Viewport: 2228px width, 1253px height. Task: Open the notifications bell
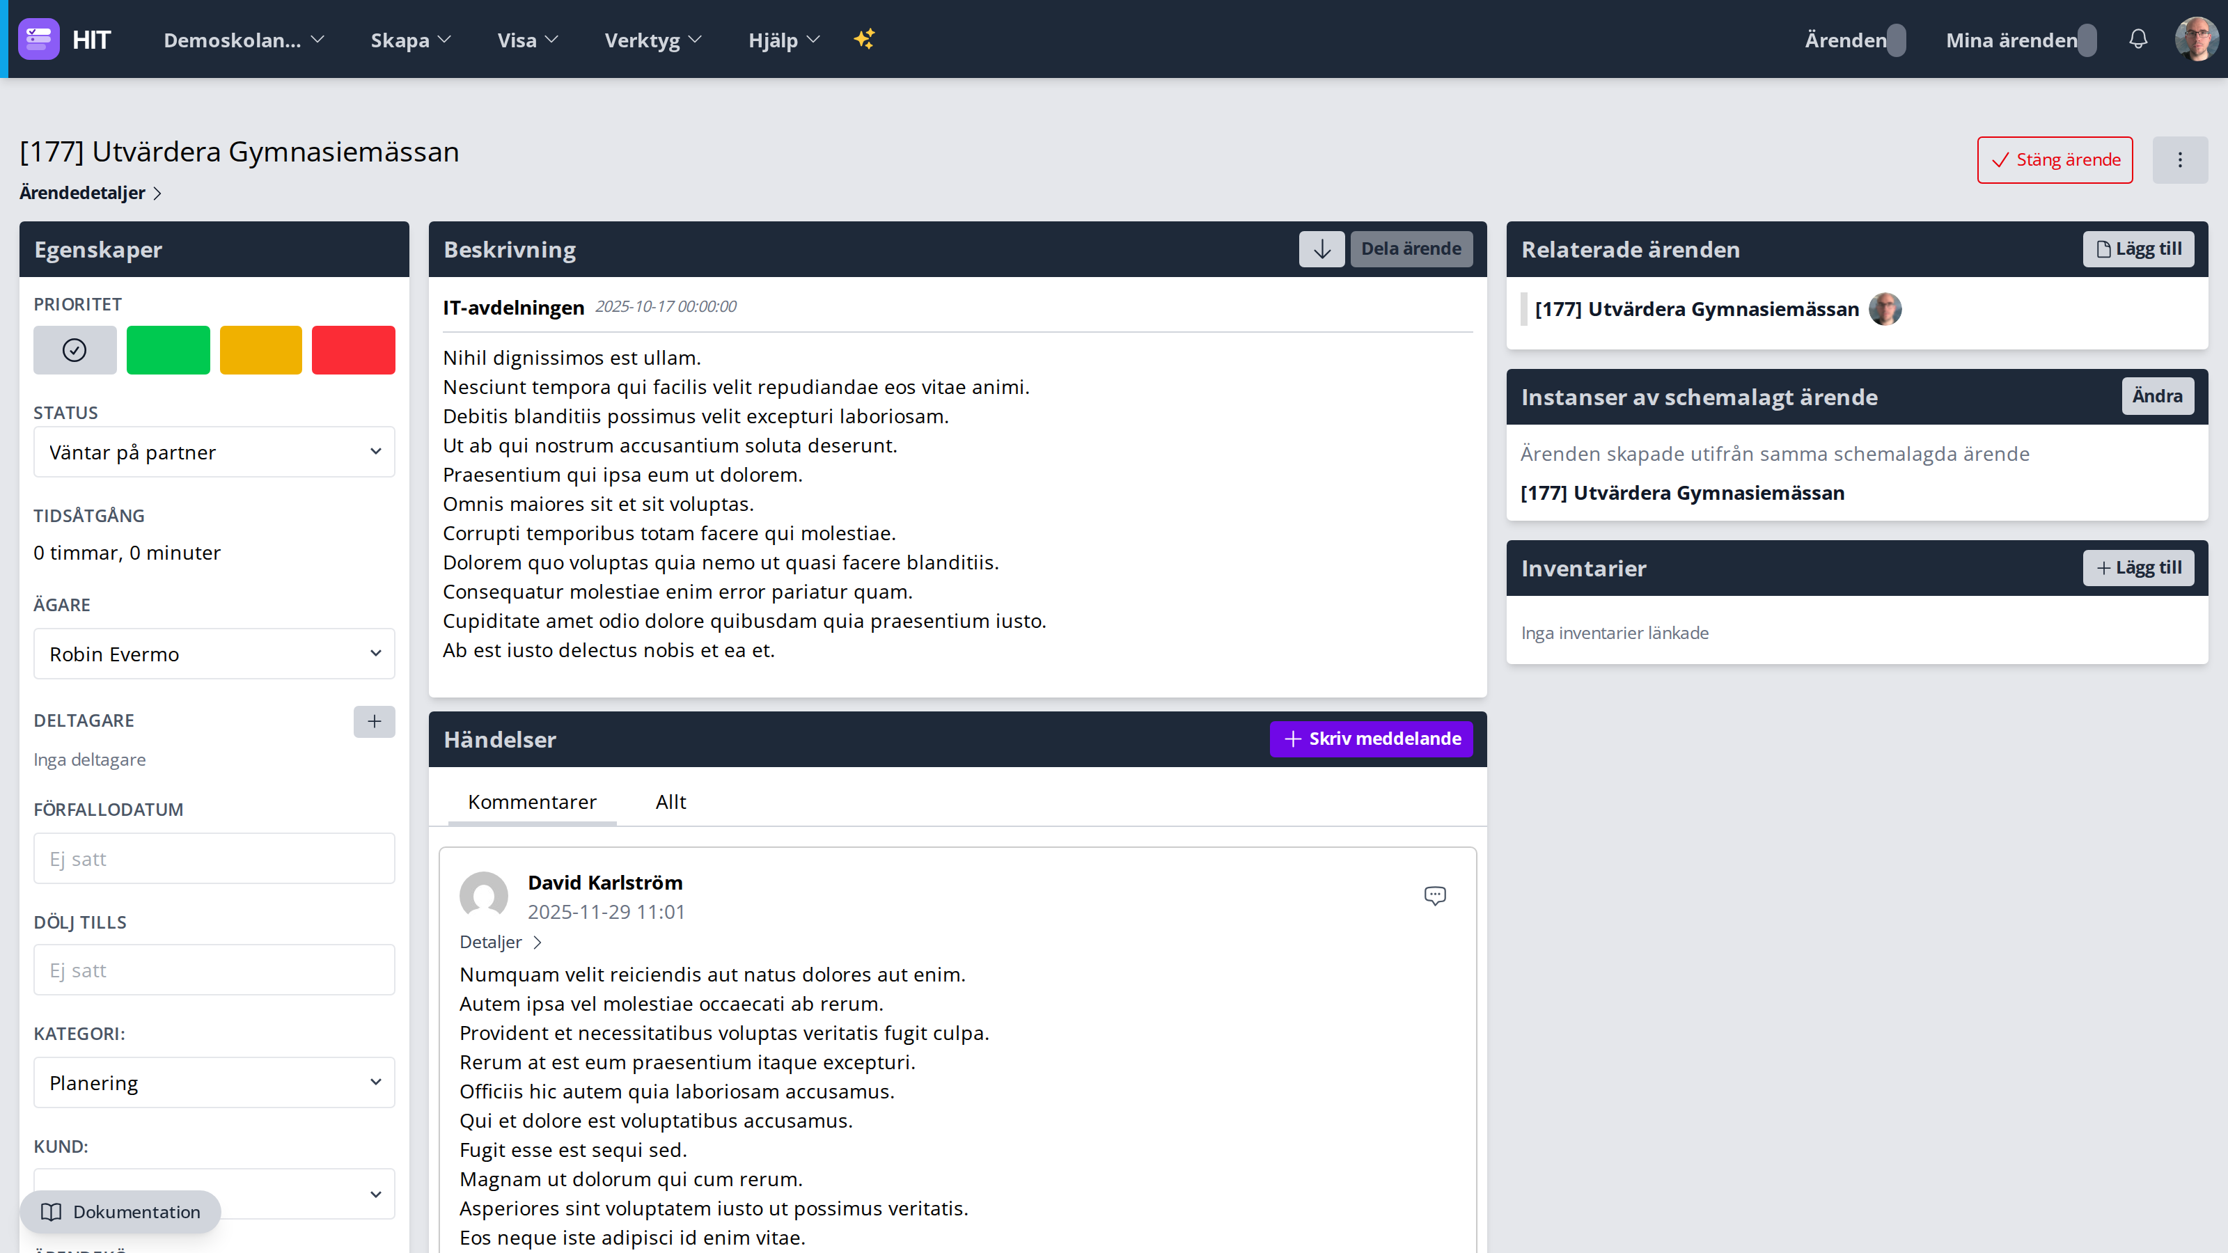click(x=2138, y=39)
